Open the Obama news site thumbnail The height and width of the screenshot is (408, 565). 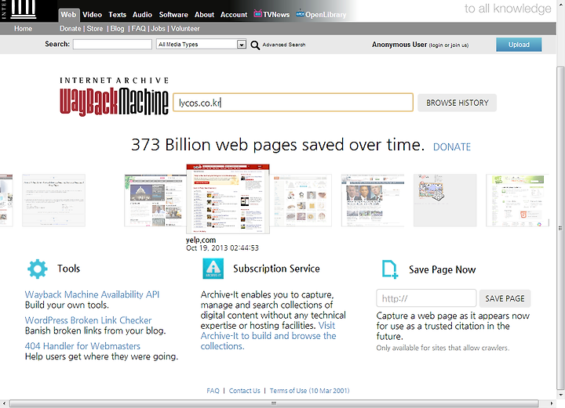[373, 200]
